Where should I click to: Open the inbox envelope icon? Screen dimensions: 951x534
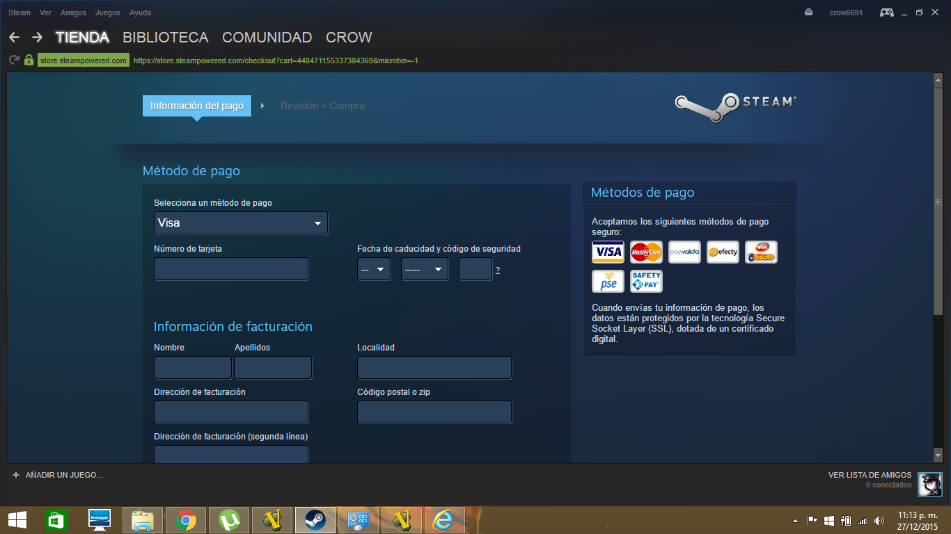point(808,12)
